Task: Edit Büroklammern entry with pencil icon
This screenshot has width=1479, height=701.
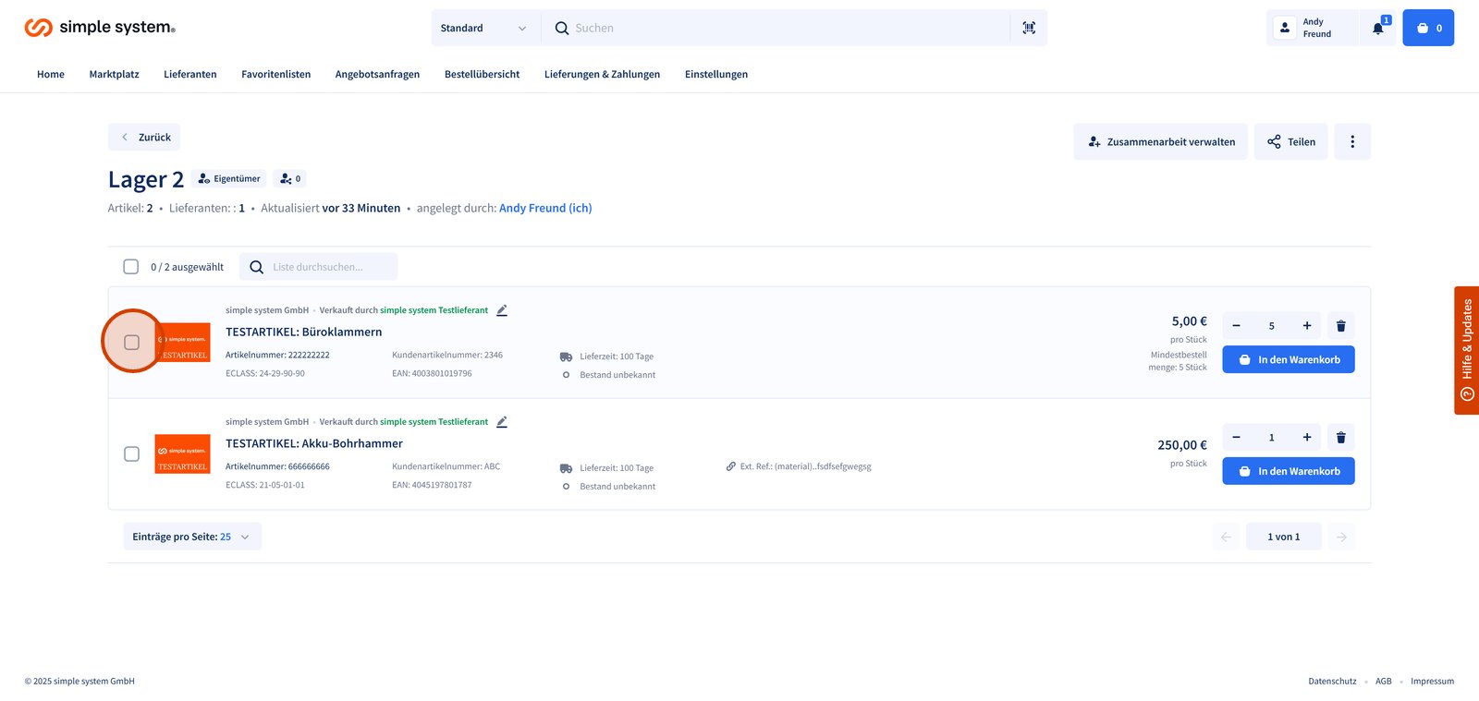Action: tap(502, 310)
